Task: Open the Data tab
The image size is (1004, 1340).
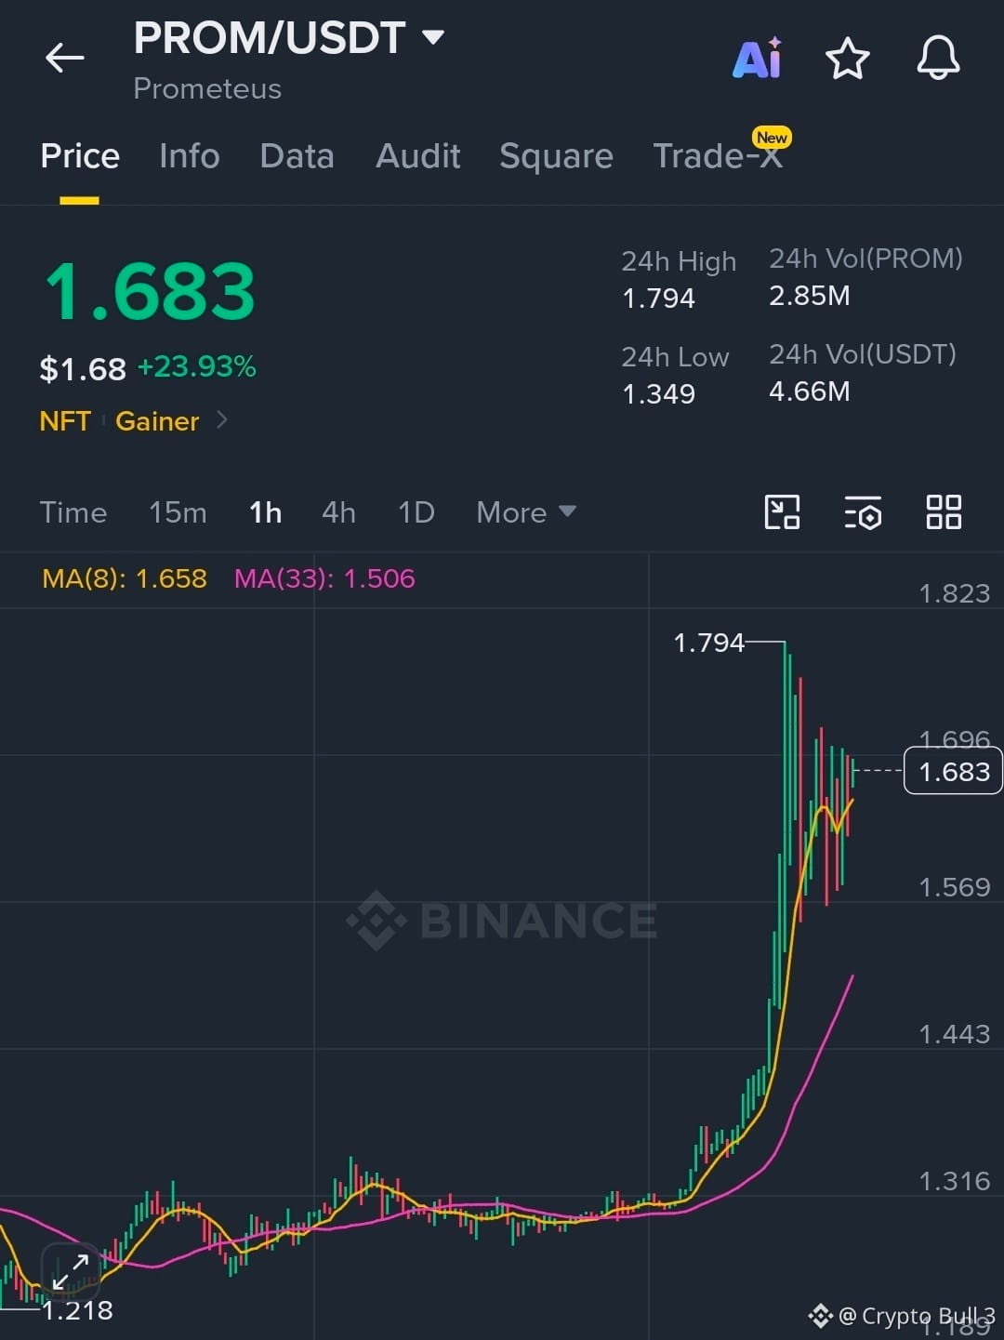Action: [297, 155]
